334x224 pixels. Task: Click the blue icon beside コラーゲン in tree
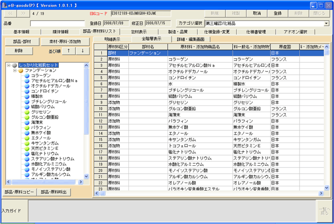pyautogui.click(x=27, y=76)
